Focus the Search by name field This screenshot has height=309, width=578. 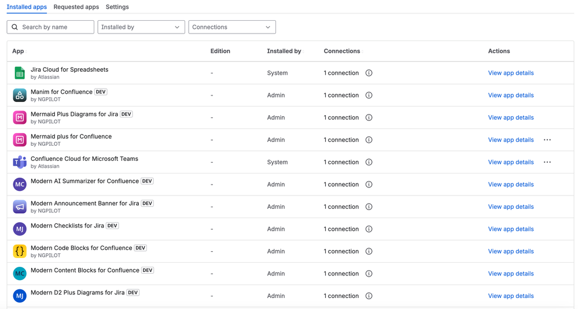[50, 27]
